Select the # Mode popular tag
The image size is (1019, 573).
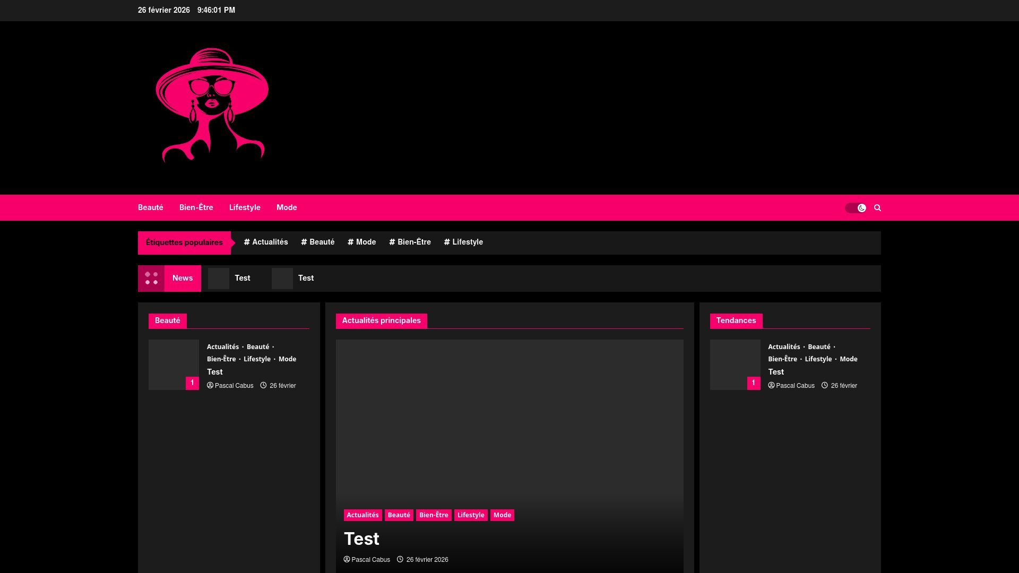click(x=362, y=242)
